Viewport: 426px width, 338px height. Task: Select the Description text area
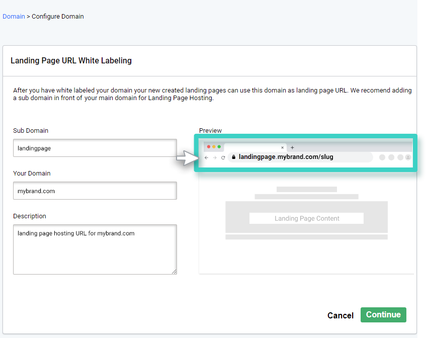(x=95, y=249)
